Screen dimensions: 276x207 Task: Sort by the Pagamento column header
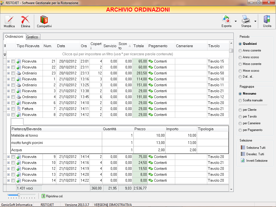[x=161, y=46]
